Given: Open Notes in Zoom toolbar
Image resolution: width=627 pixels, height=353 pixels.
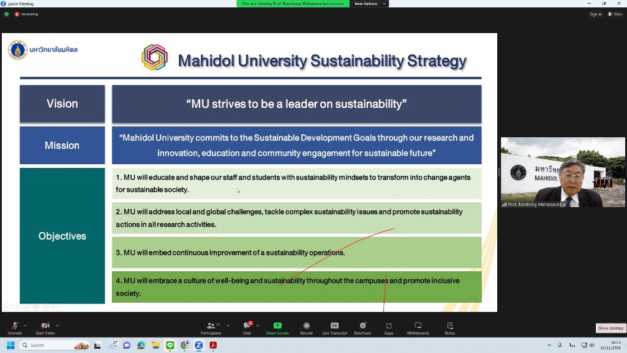Looking at the screenshot, I should point(450,328).
